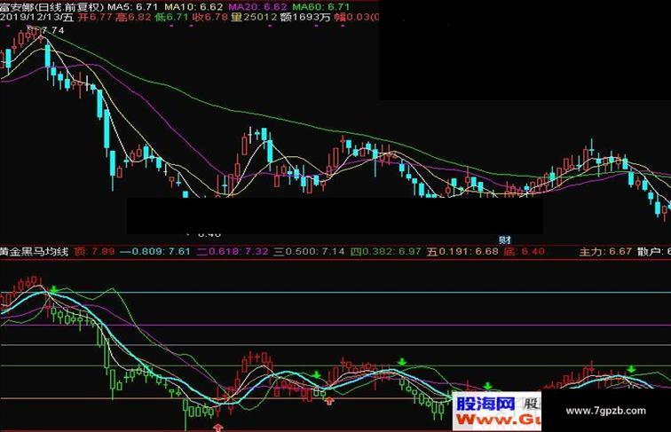Screen dimensions: 671x432
Task: Click the volume value 量25012
Action: [254, 18]
